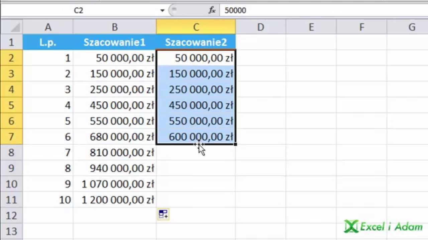Click the L.p. cell containing 1
The image size is (428, 240).
point(48,58)
